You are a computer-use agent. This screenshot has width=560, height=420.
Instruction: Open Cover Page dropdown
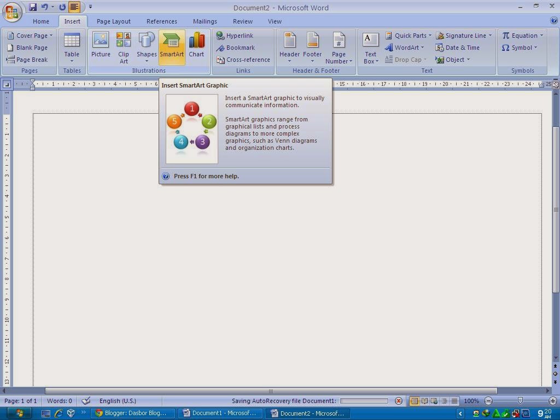[x=31, y=36]
